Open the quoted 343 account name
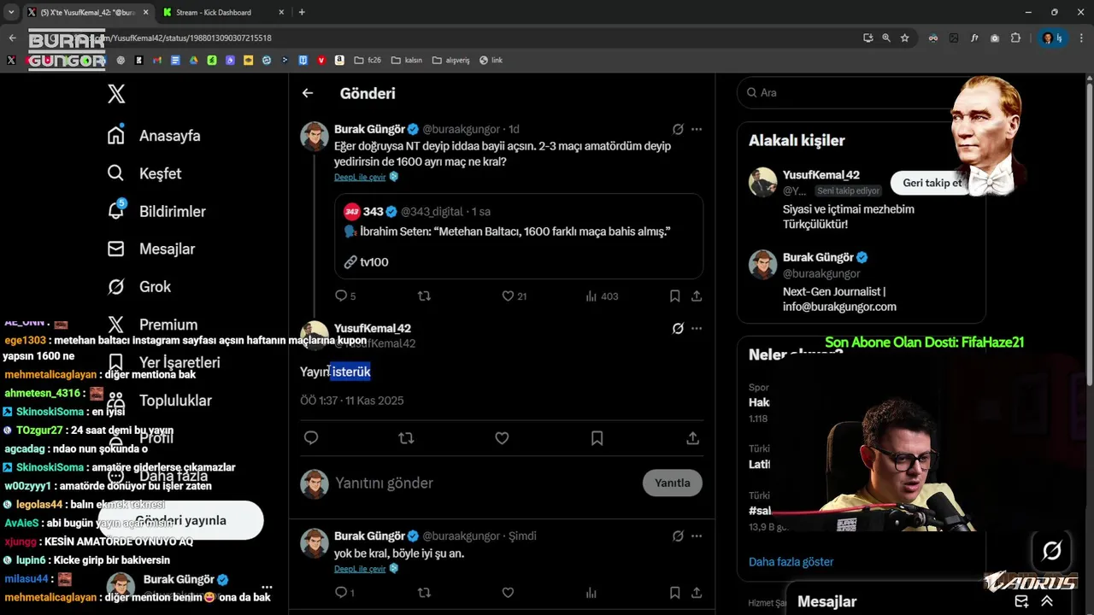The image size is (1094, 615). 373,211
